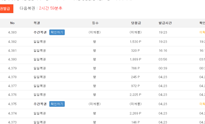Click the orange 미확인 status in row 4,375

pyautogui.click(x=202, y=104)
